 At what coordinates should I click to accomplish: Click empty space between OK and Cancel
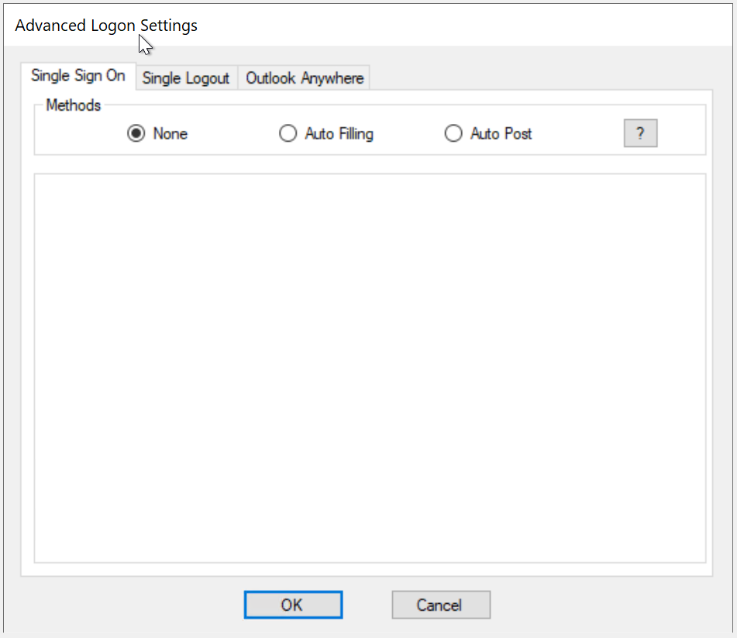click(367, 605)
